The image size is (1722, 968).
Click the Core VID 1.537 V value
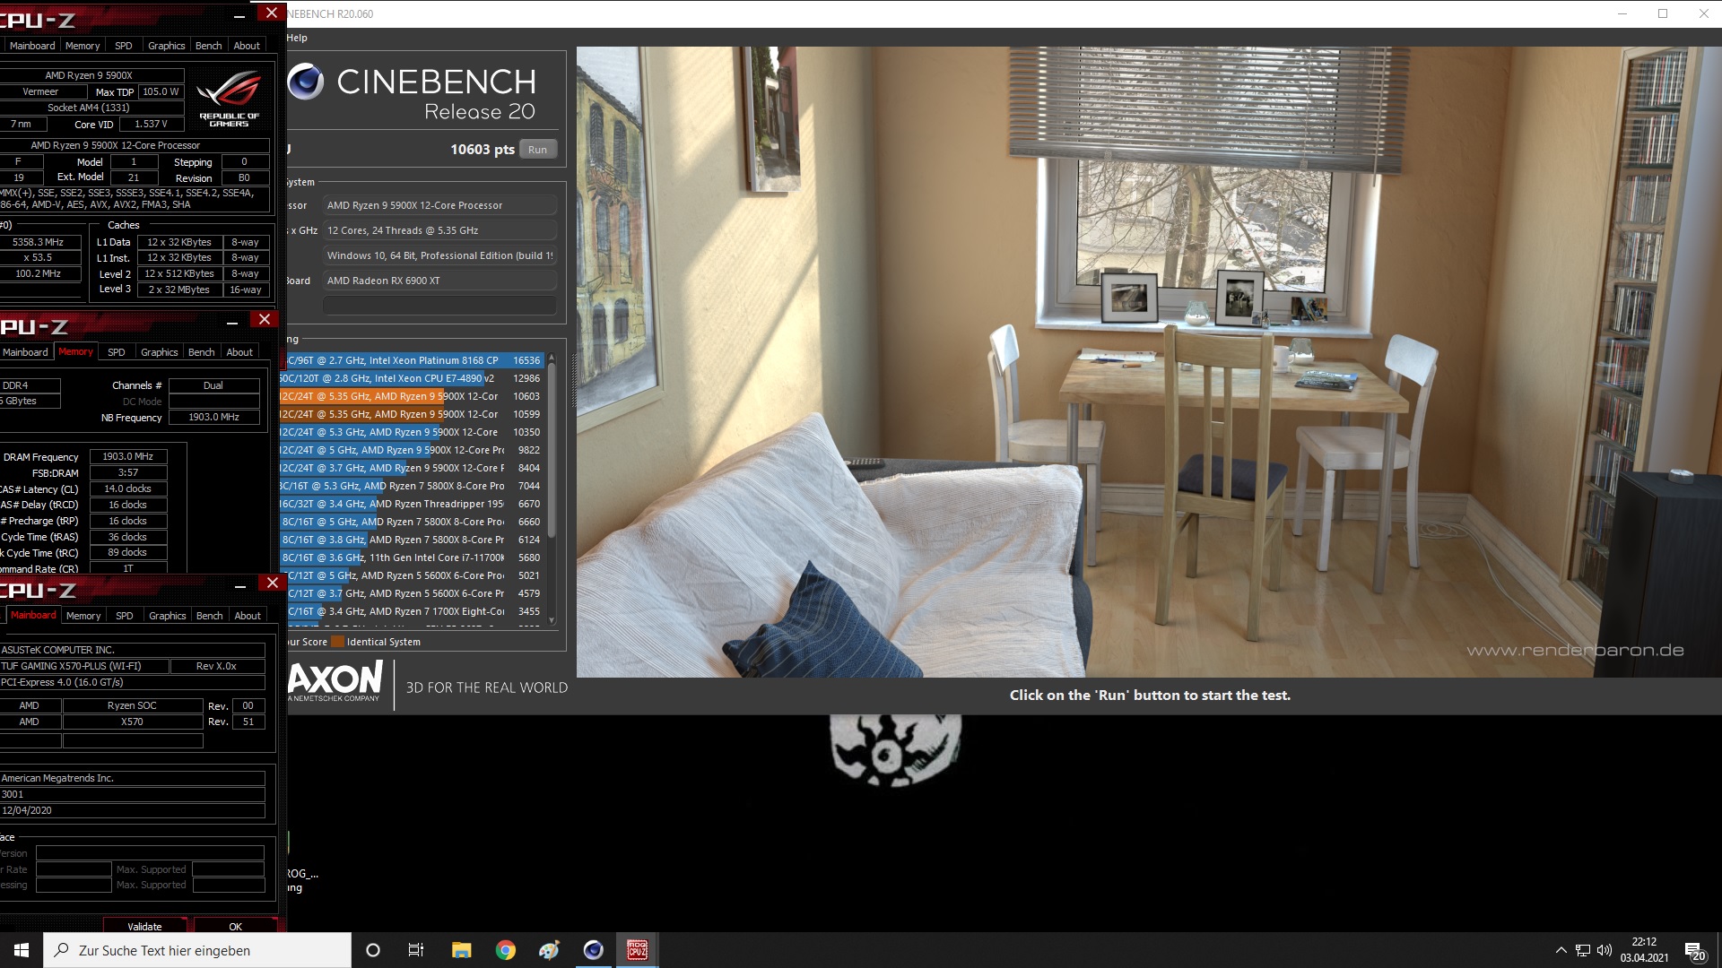(151, 124)
